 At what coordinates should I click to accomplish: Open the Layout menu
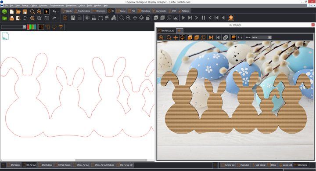coord(82,5)
